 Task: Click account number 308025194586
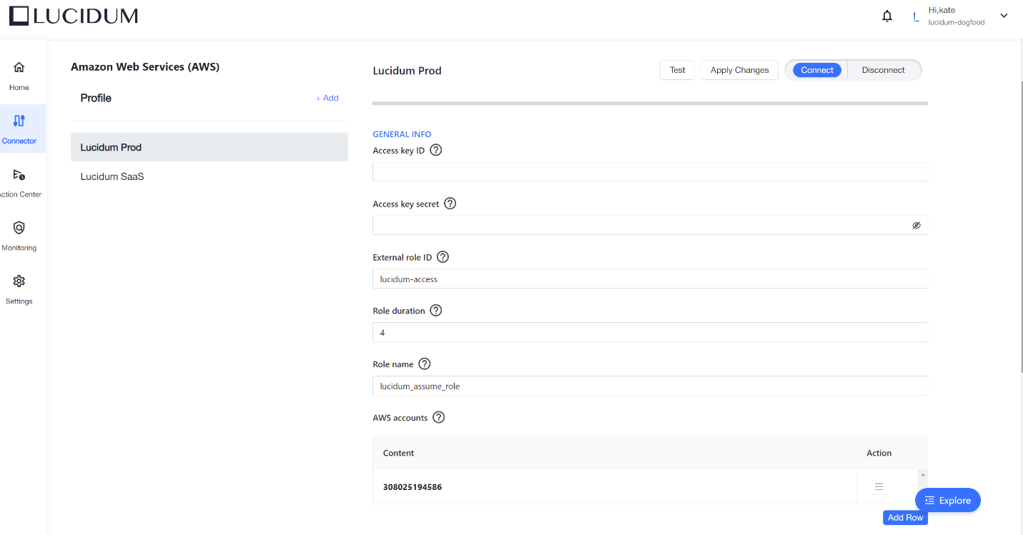point(412,487)
